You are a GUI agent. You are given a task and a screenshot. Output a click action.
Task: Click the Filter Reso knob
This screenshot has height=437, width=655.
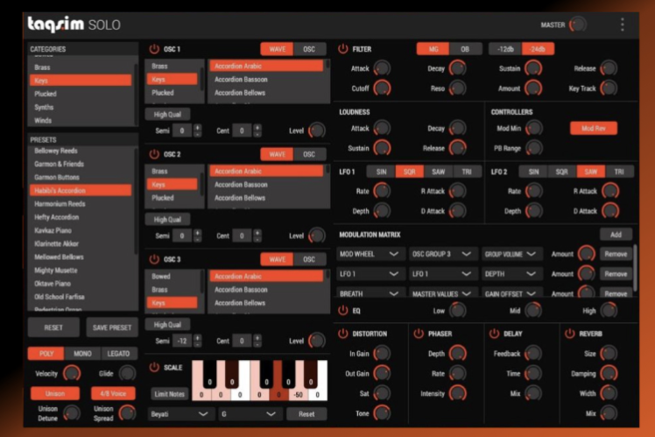tap(458, 88)
